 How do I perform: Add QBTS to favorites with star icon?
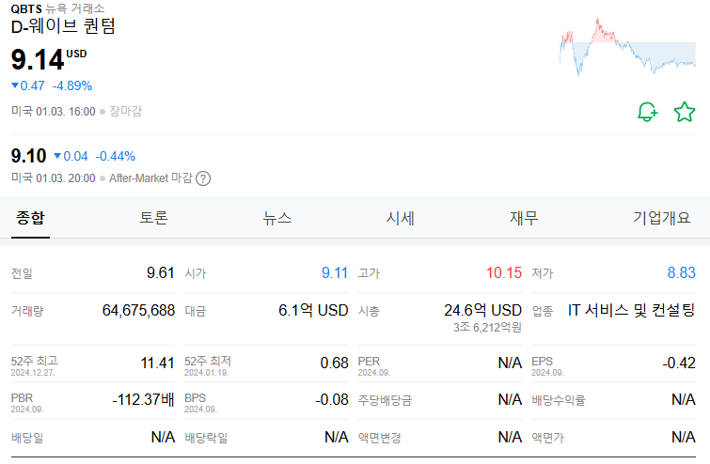tap(685, 112)
